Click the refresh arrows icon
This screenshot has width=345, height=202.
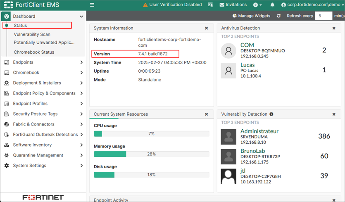(278, 16)
